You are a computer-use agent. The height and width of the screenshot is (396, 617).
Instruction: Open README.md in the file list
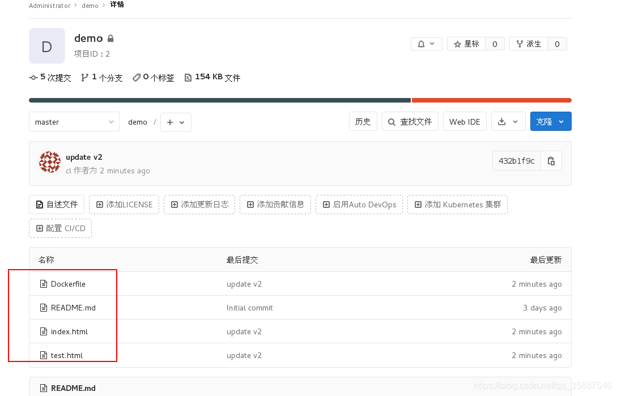tap(73, 308)
